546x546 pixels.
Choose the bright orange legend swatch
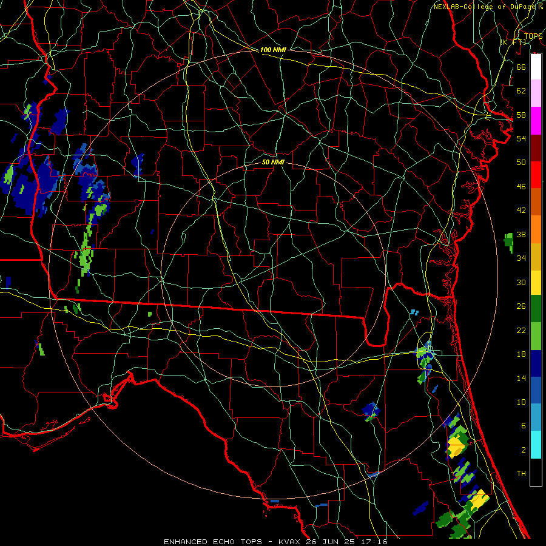click(x=536, y=229)
